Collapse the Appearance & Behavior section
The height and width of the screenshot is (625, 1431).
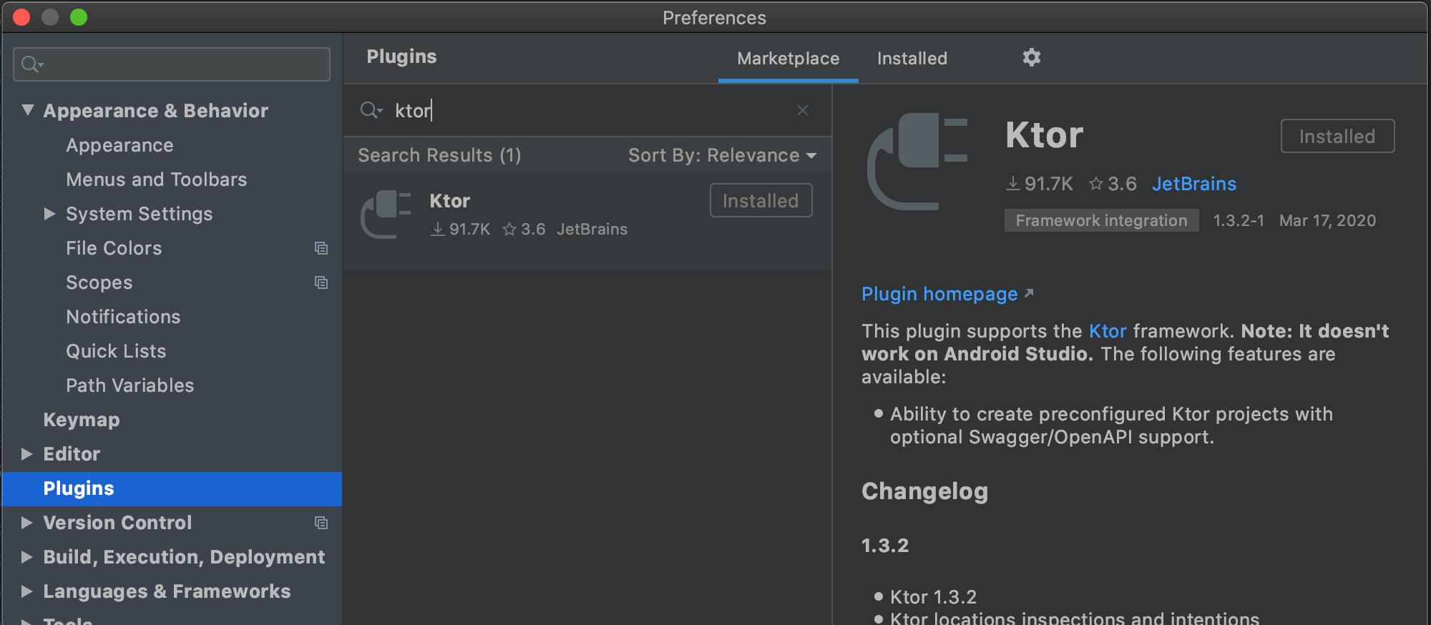click(x=28, y=110)
